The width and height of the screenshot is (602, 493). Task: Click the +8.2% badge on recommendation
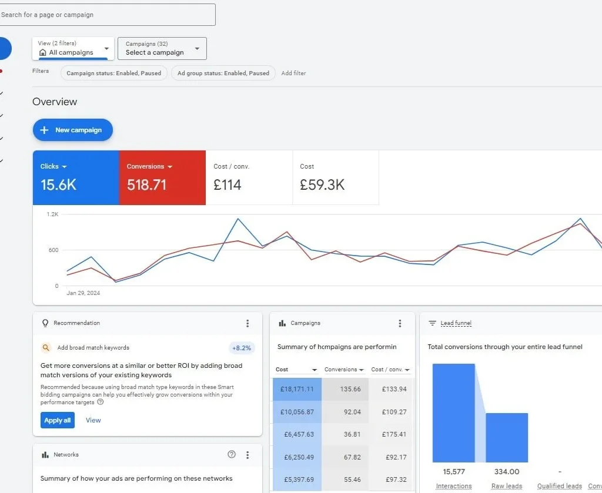coord(242,348)
